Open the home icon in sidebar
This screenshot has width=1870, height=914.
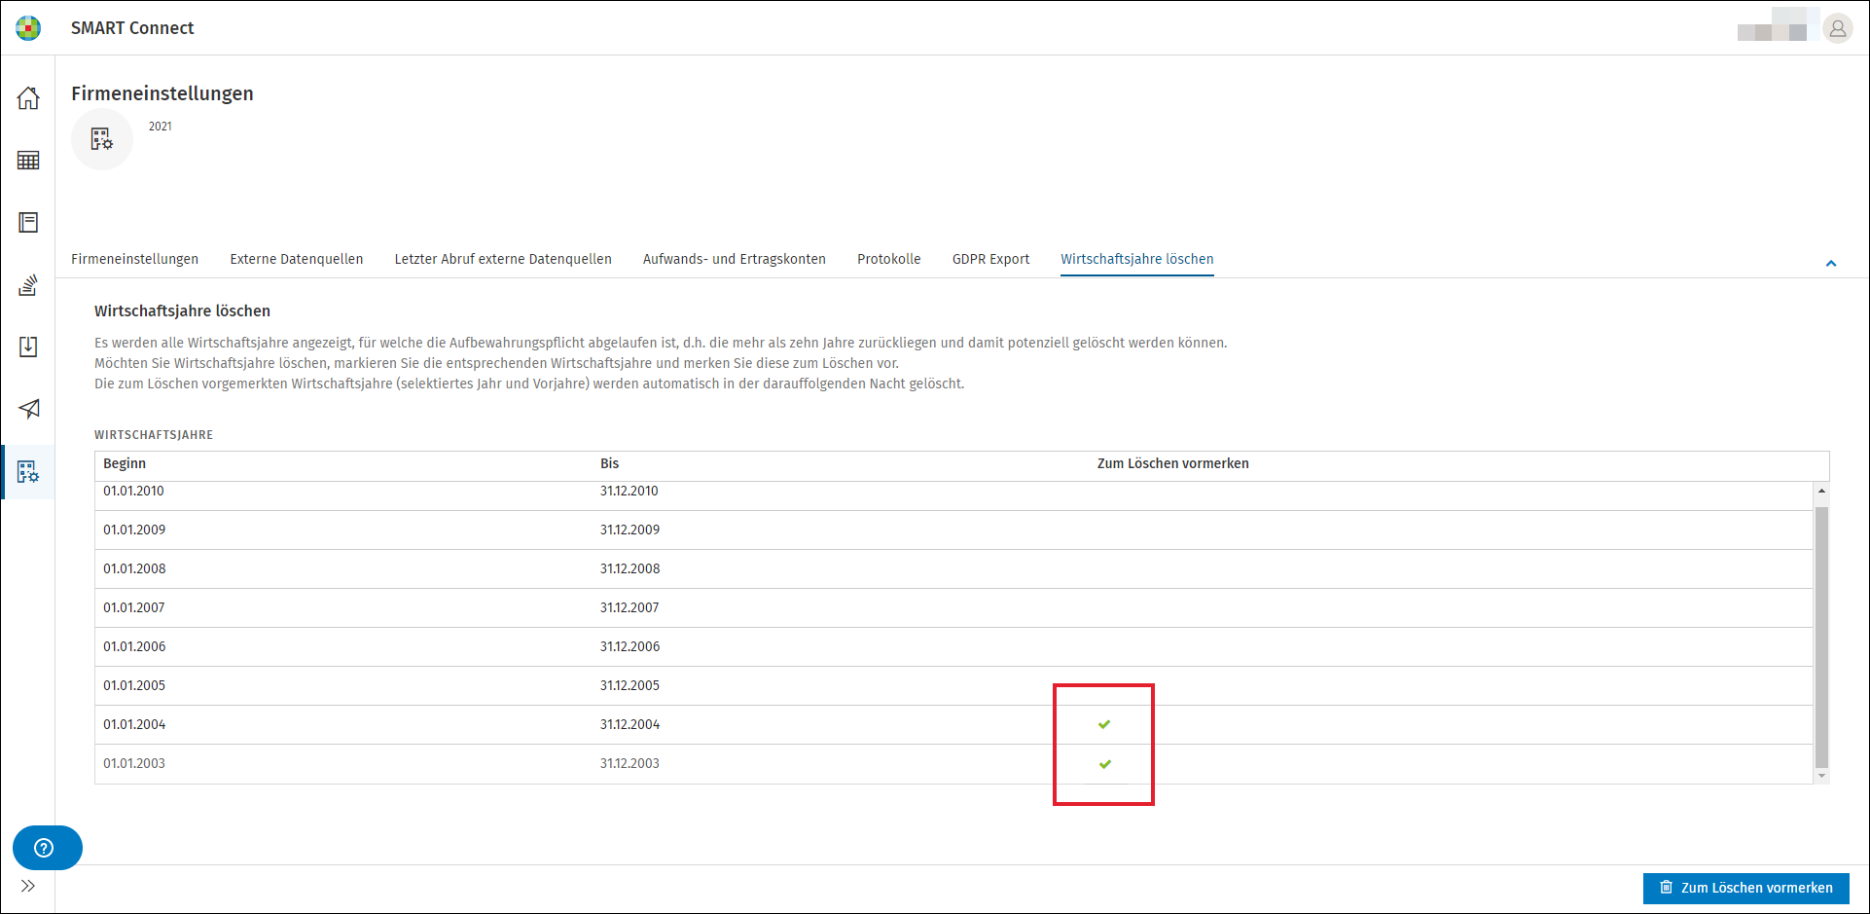pyautogui.click(x=28, y=98)
